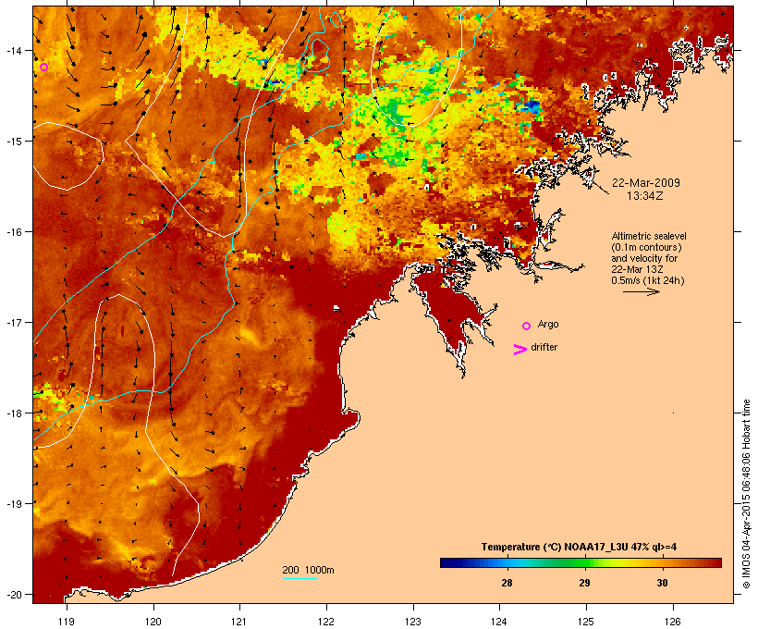The height and width of the screenshot is (629, 758).
Task: Click latitude axis label -14
Action: tap(13, 50)
